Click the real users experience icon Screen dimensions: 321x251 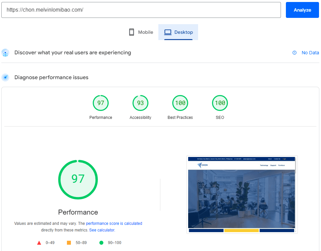click(x=5, y=53)
